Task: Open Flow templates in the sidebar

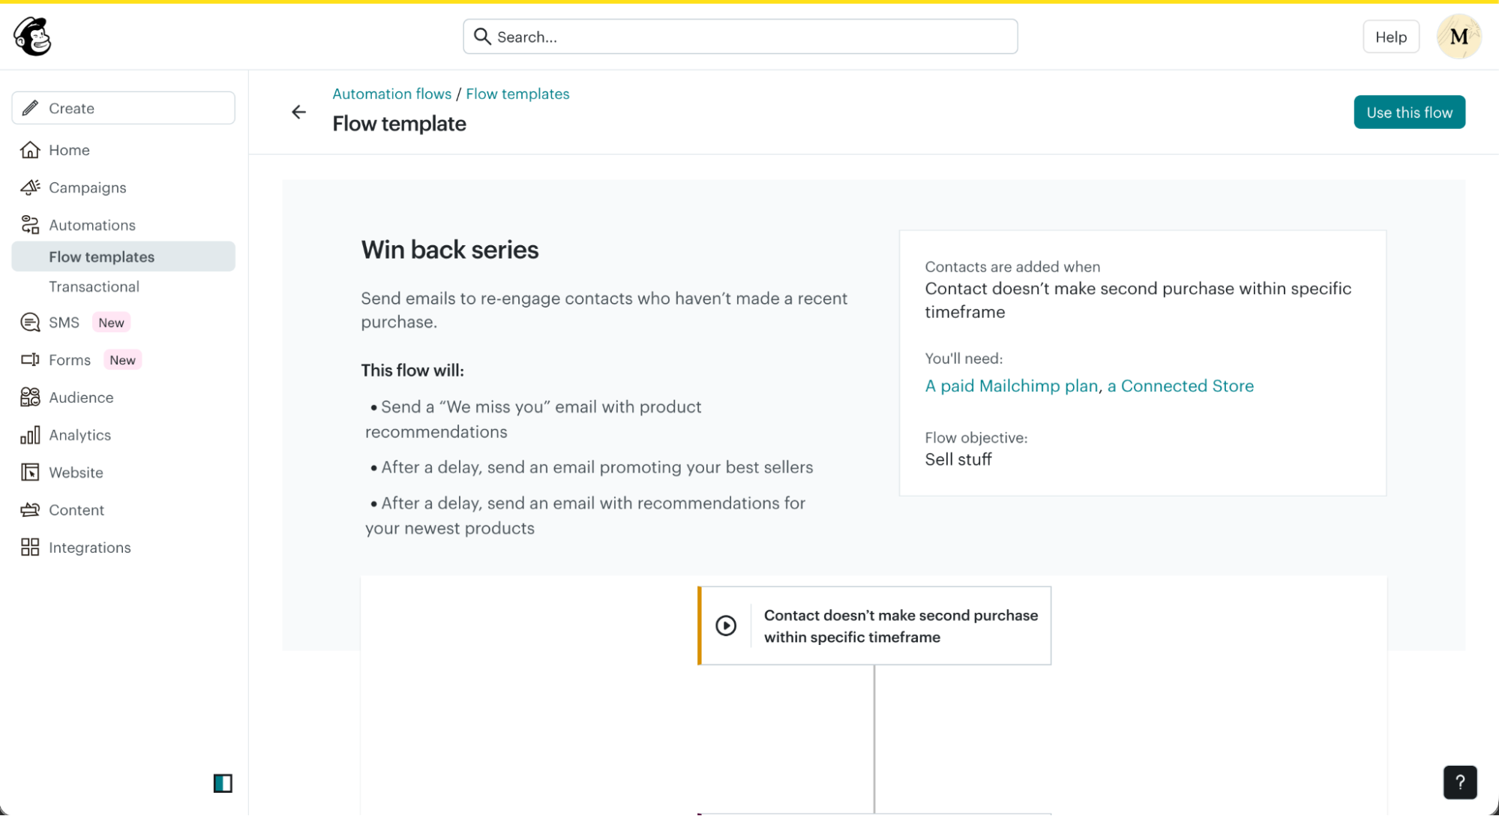Action: click(x=101, y=256)
